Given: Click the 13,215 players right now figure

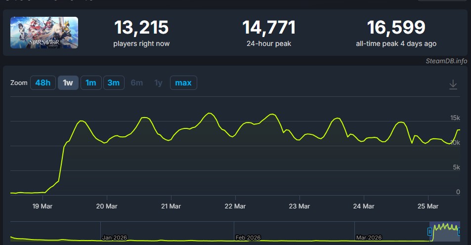Looking at the screenshot, I should click(141, 28).
